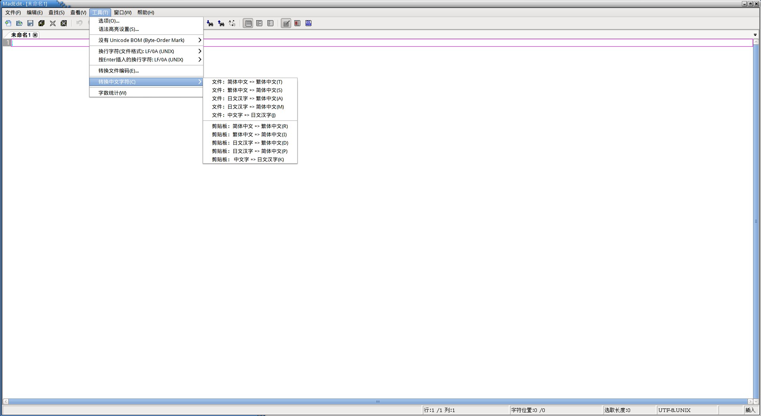Click the highlighted 转换中文字符(C) entry
The height and width of the screenshot is (416, 761).
[x=146, y=82]
